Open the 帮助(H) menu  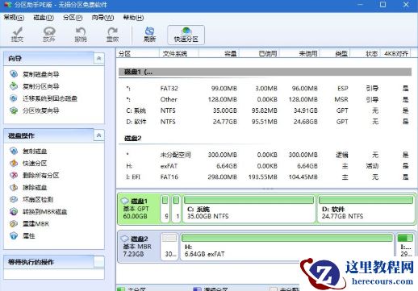(x=133, y=18)
